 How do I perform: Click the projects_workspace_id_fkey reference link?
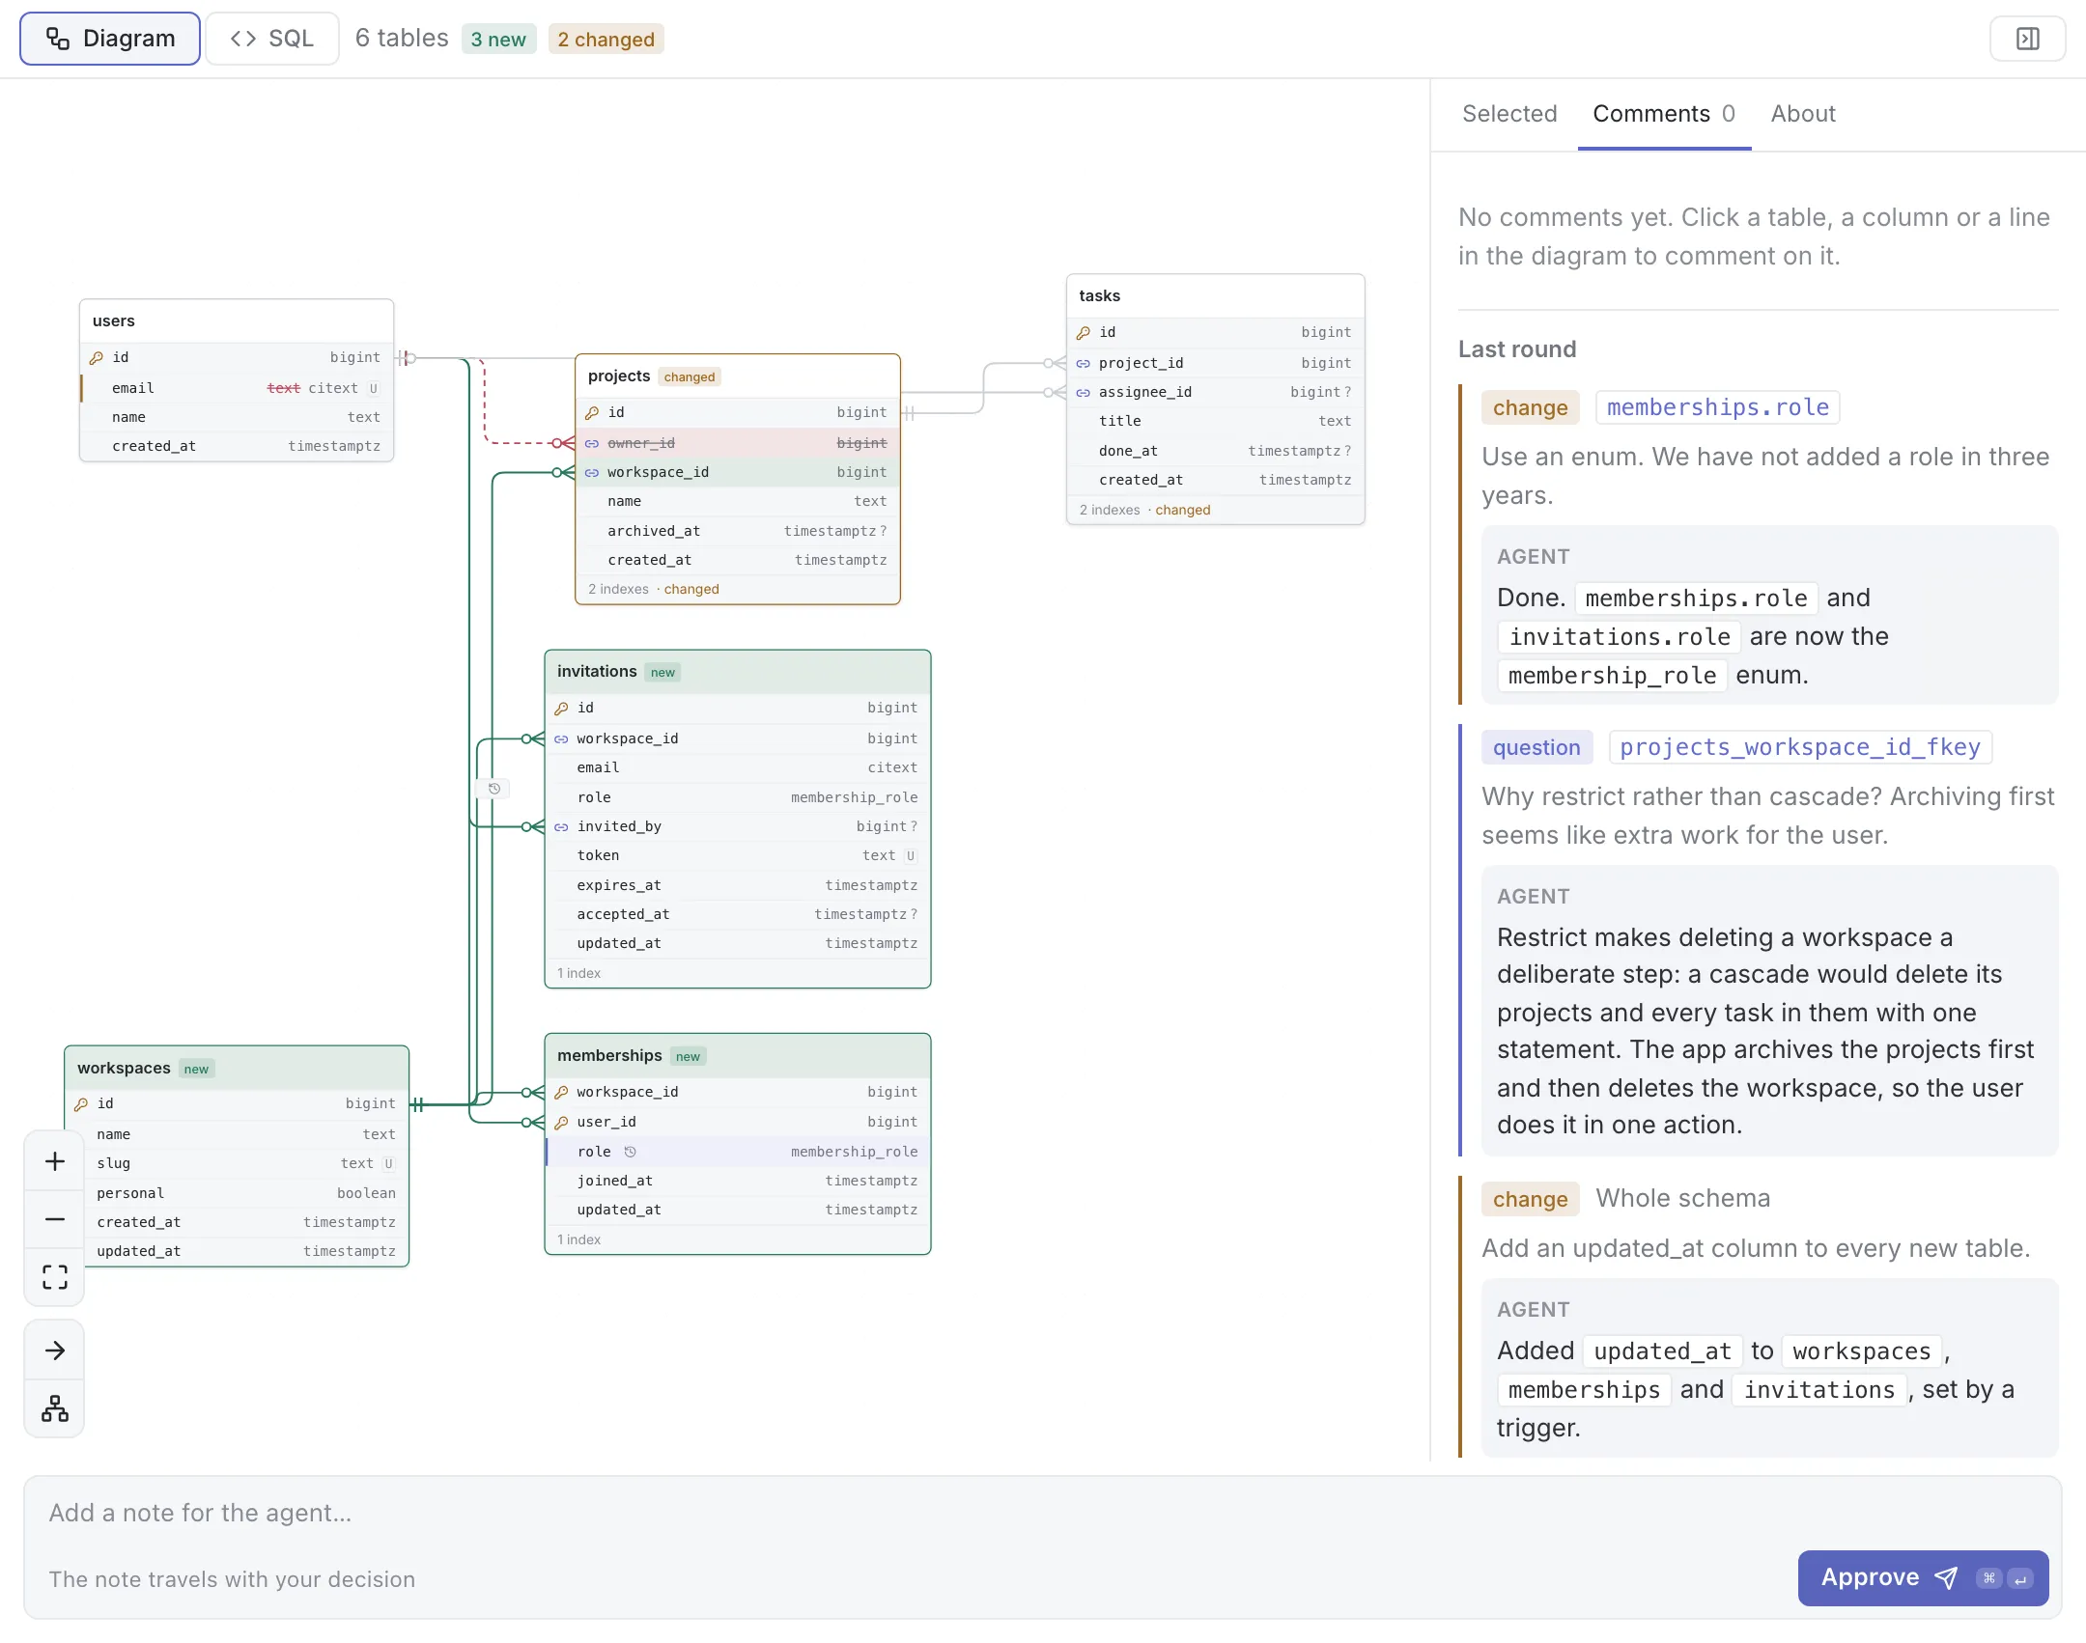tap(1800, 747)
